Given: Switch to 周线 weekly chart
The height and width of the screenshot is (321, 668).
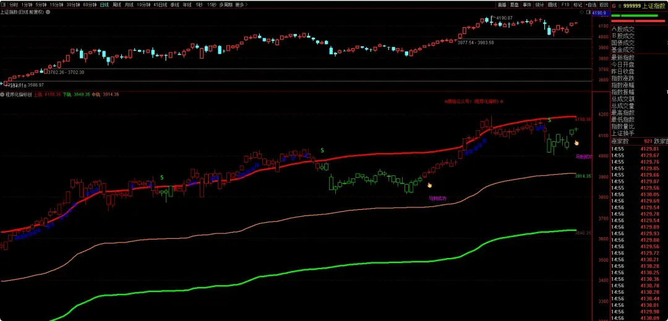Looking at the screenshot, I should (x=117, y=5).
